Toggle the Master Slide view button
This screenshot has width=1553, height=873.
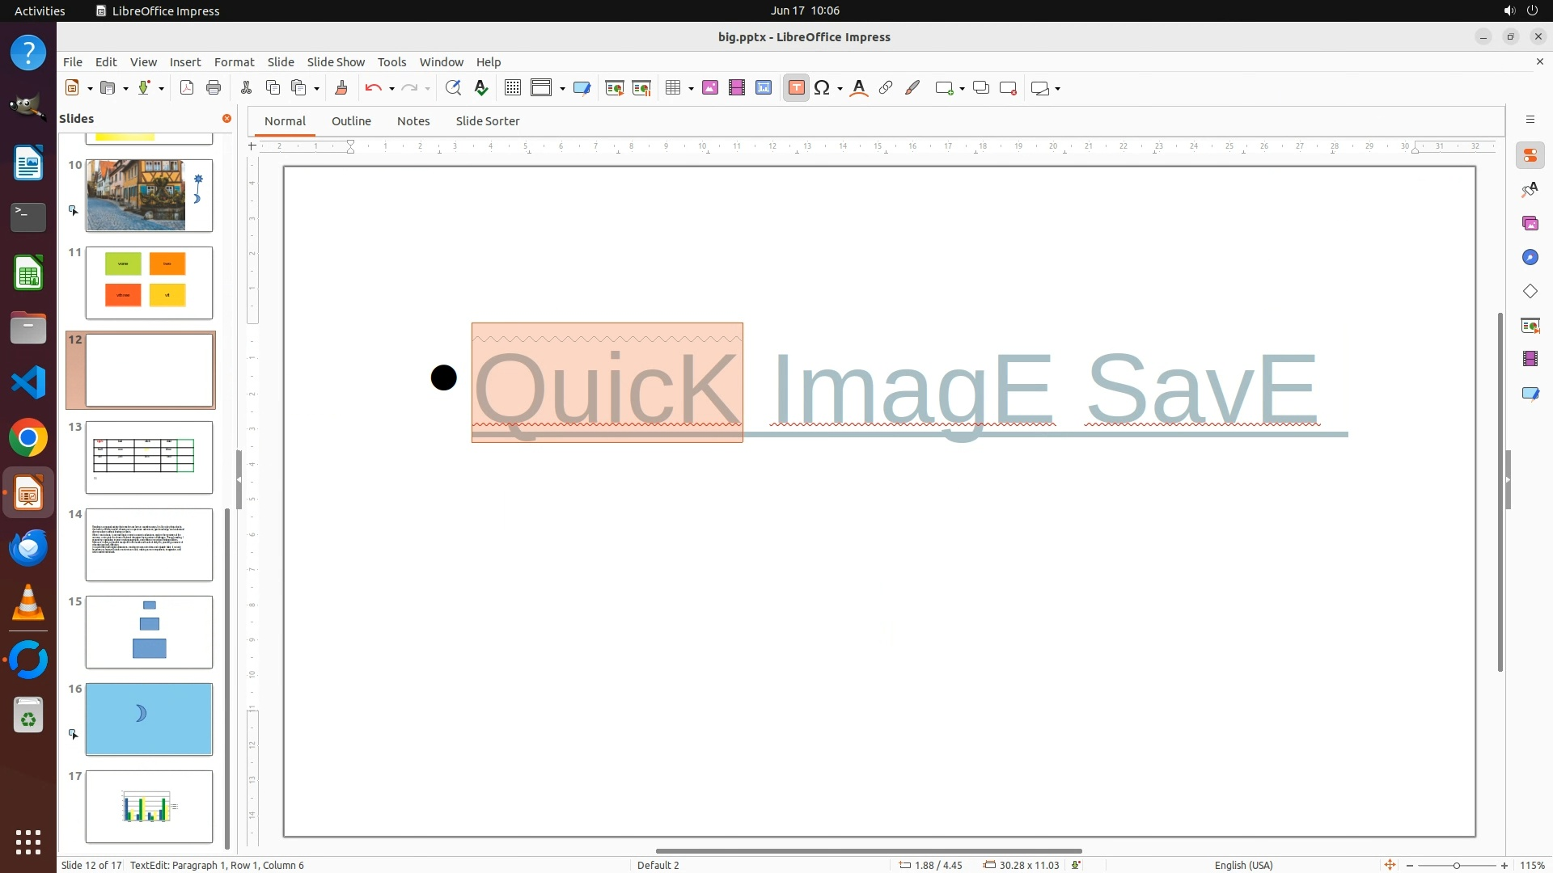(582, 88)
